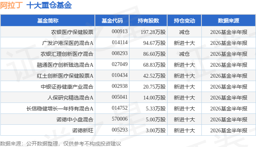Click the 197.28万股 holdings cell
The image size is (256, 147).
coord(153,32)
